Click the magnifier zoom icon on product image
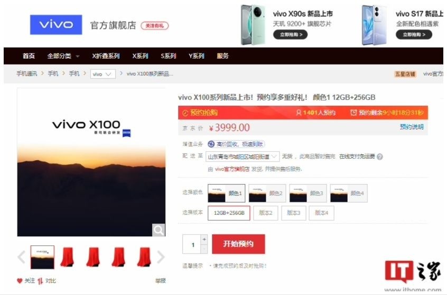Viewport: 447px width, 295px height. (x=159, y=230)
